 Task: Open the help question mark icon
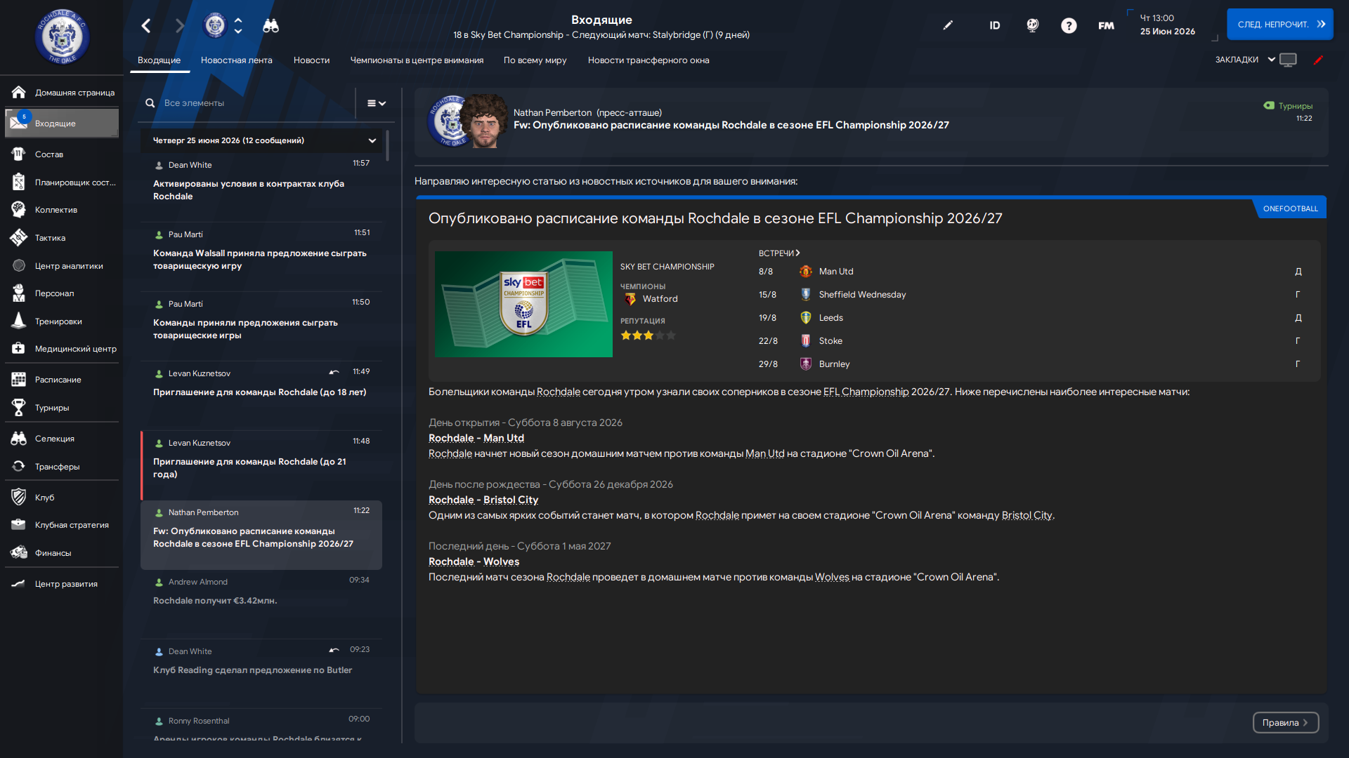click(x=1068, y=26)
